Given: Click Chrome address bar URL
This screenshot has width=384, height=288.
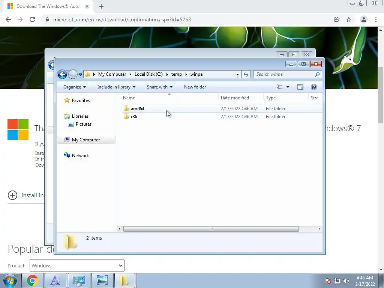Looking at the screenshot, I should pyautogui.click(x=122, y=19).
